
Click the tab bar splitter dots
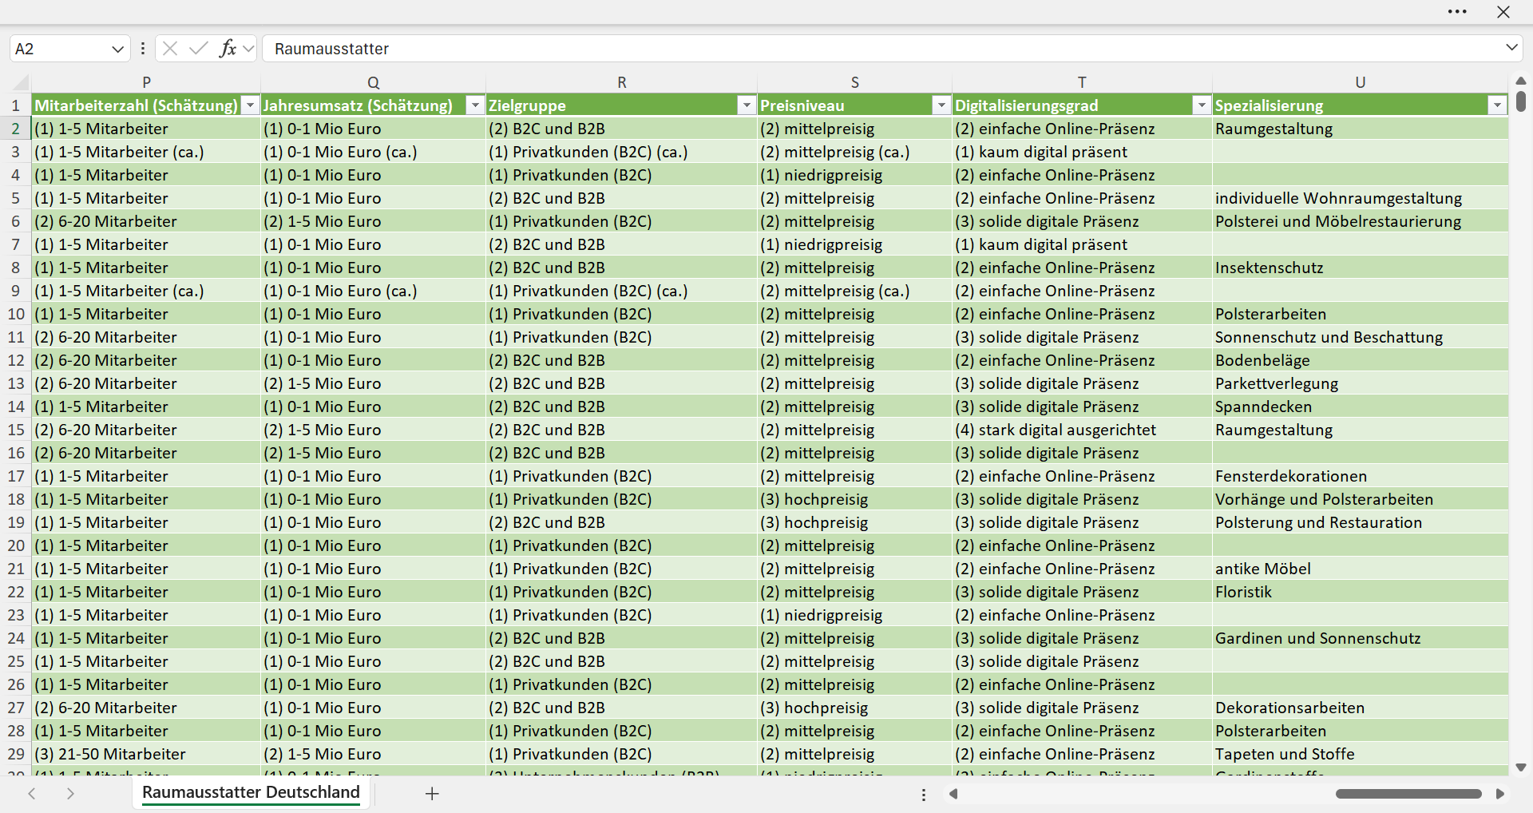pyautogui.click(x=924, y=795)
